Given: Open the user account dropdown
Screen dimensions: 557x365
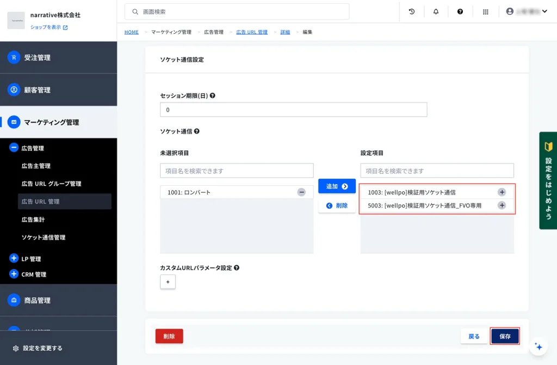Looking at the screenshot, I should pyautogui.click(x=526, y=11).
